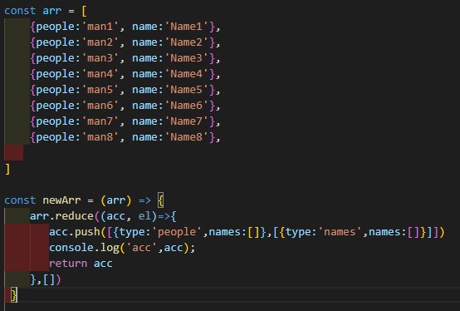460x311 pixels.
Task: Click 'console' in the console.log line
Action: pos(71,248)
